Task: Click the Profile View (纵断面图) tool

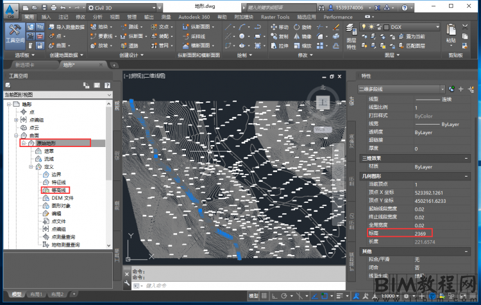Action: pyautogui.click(x=198, y=27)
